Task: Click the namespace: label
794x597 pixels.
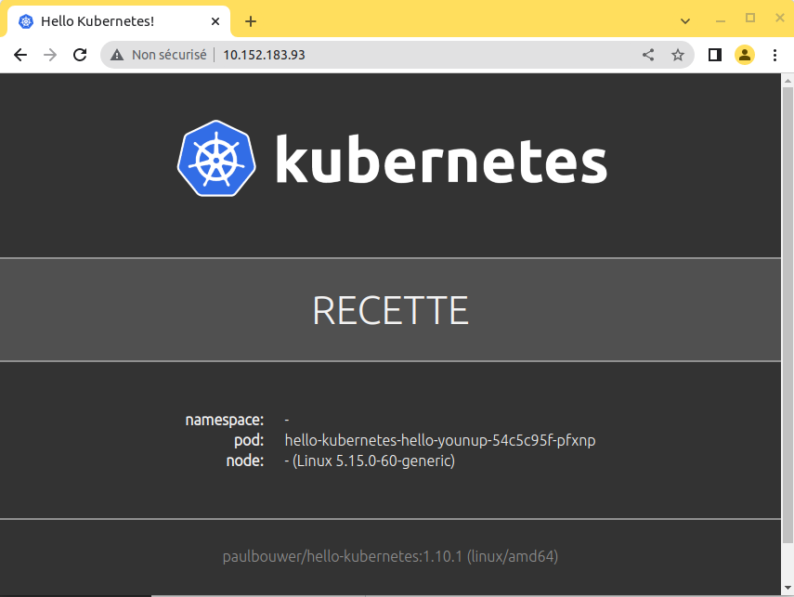Action: click(x=225, y=420)
